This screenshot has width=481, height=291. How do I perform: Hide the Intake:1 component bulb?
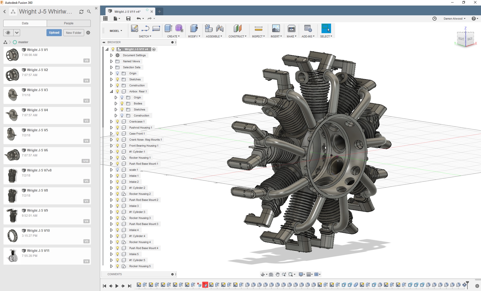coord(117,176)
